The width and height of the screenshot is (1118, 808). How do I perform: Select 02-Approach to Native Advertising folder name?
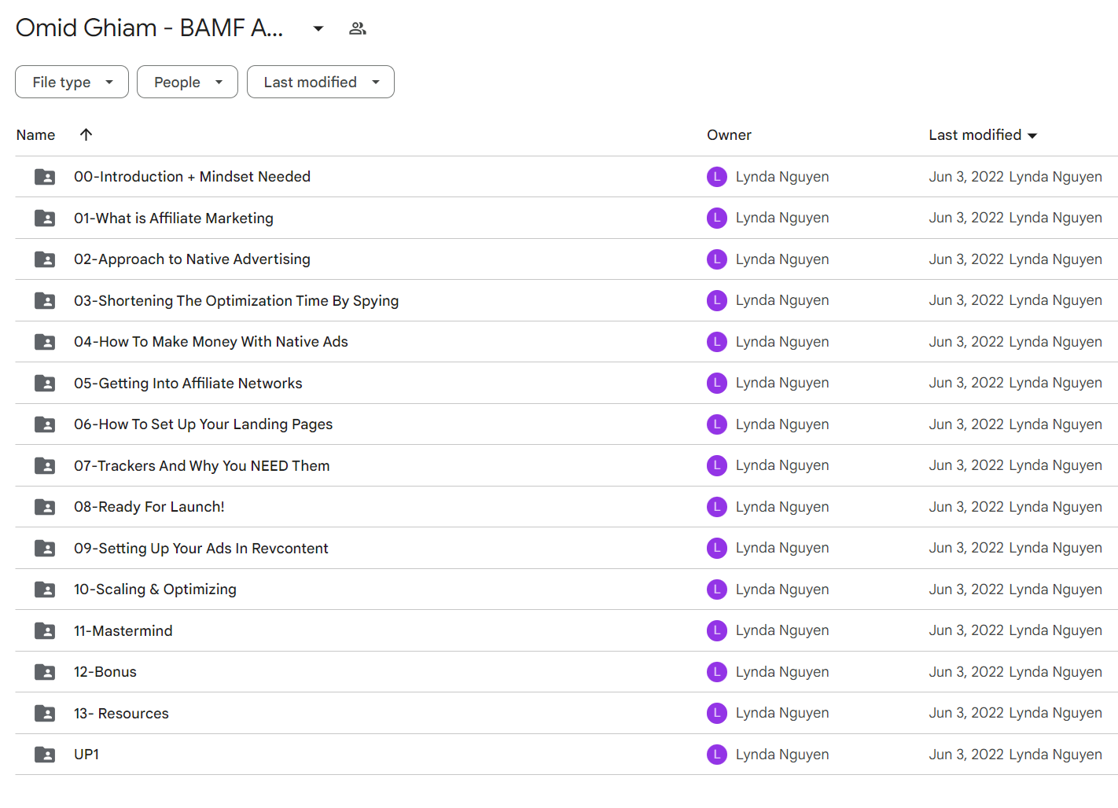tap(192, 259)
